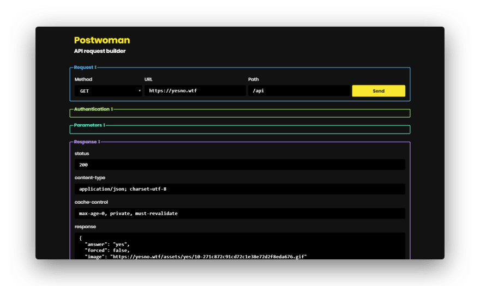
Task: Click the URL field with https://yesno.wtf
Action: click(x=195, y=90)
